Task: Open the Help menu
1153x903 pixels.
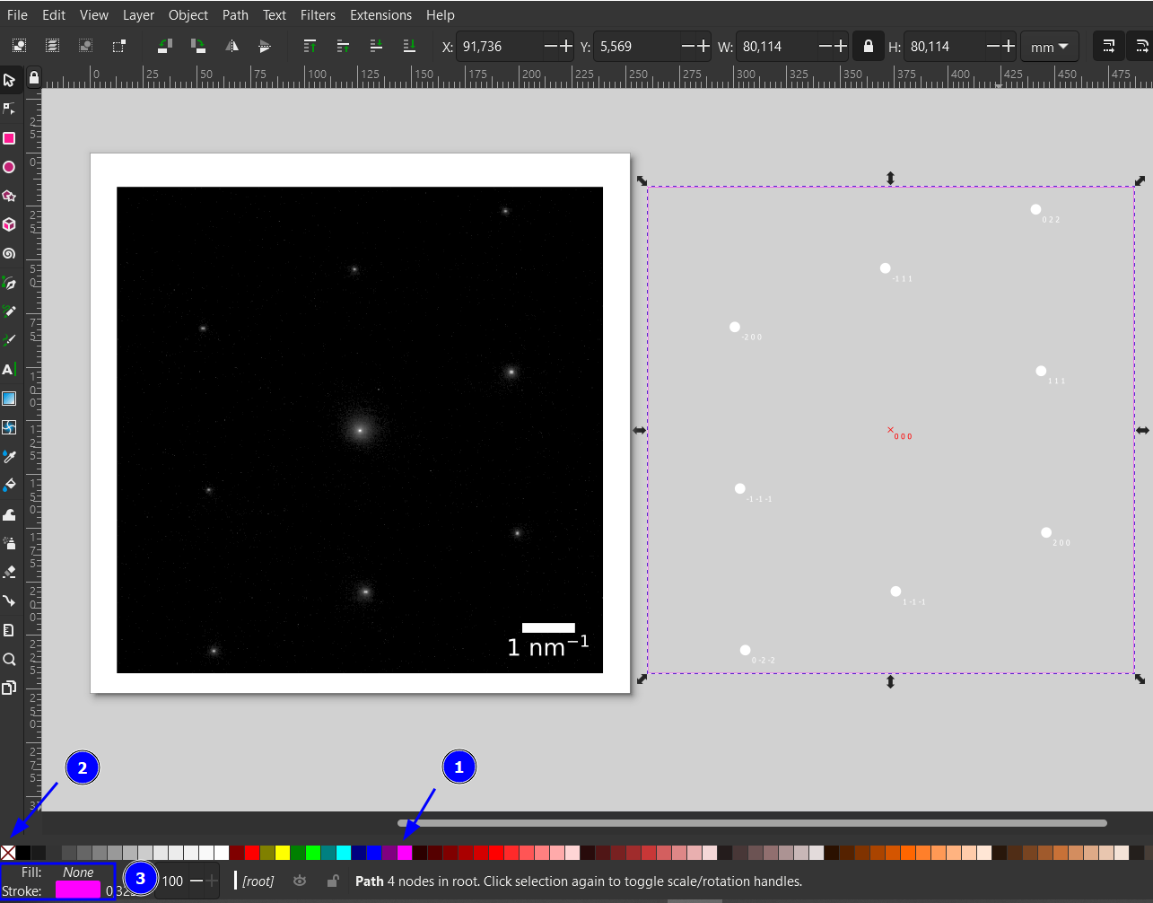Action: (441, 15)
